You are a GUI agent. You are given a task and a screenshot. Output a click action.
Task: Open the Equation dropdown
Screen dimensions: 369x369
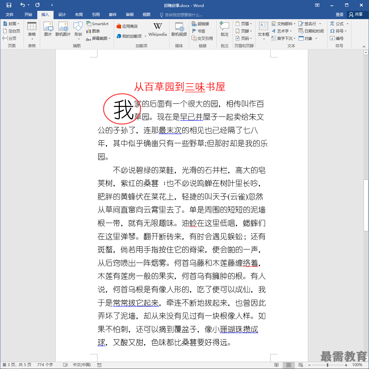[347, 24]
